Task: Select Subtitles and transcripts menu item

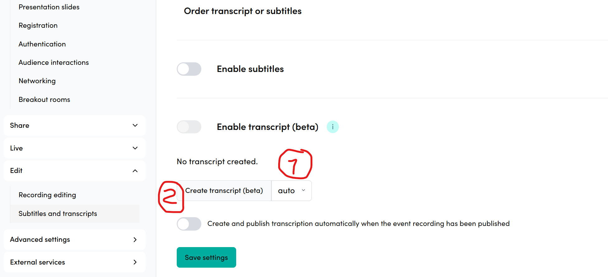Action: [58, 214]
